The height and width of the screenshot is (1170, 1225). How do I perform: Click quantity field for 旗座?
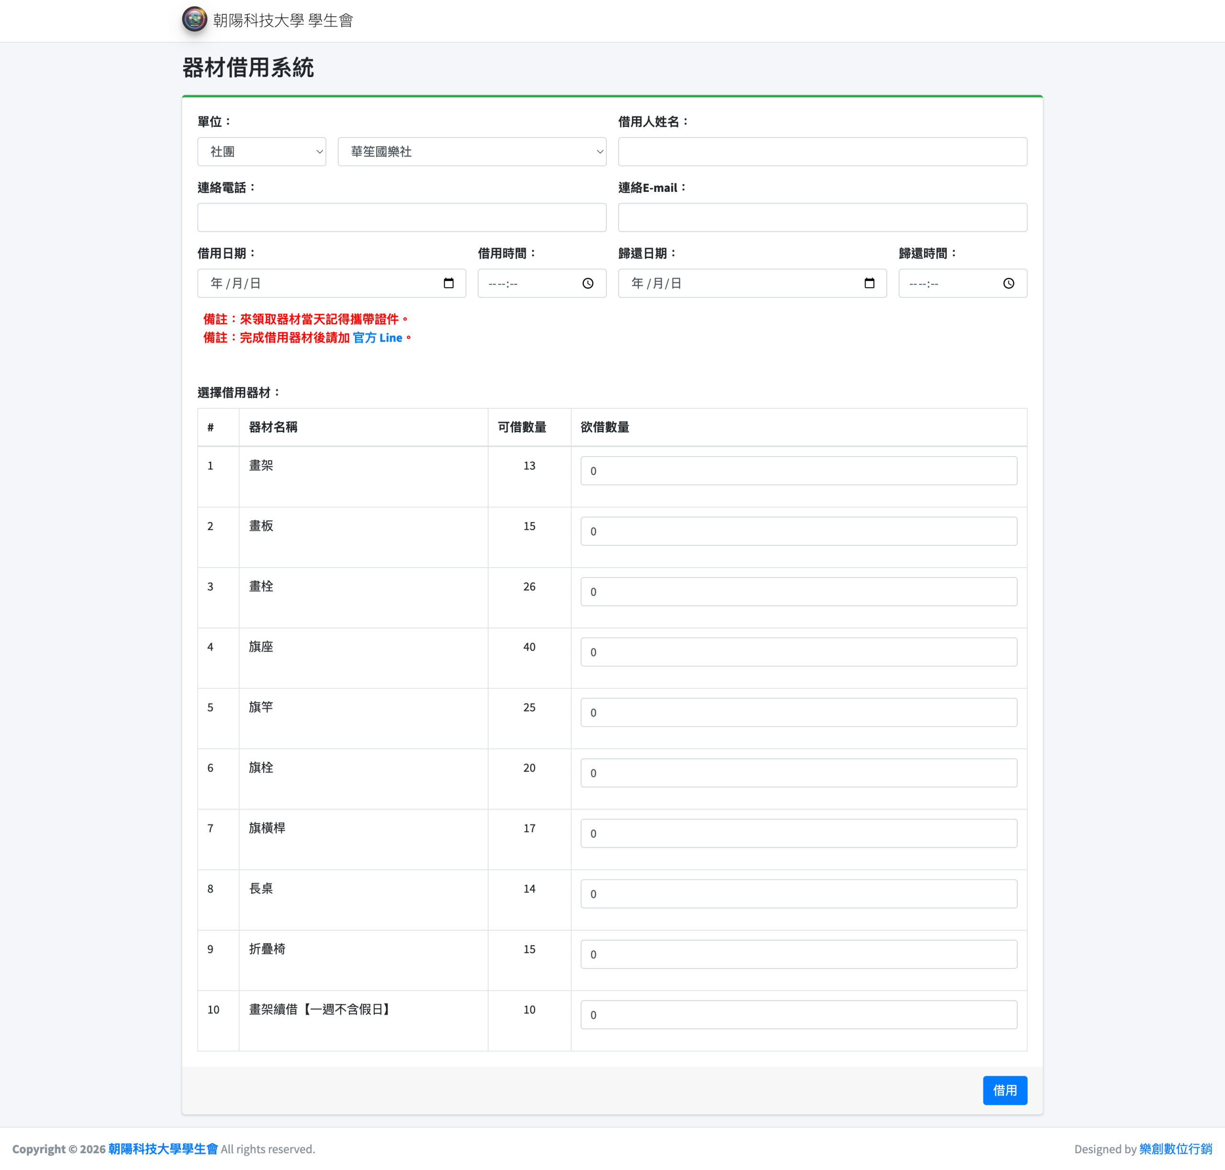[x=798, y=652]
